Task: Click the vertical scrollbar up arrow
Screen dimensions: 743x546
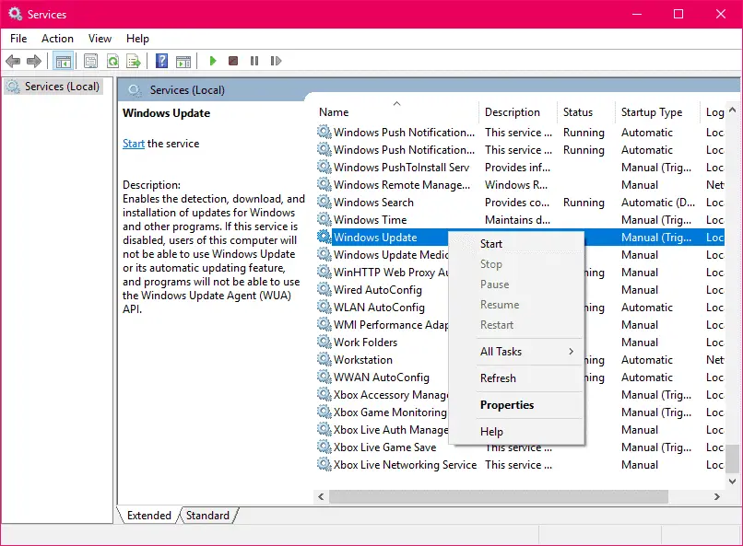Action: (x=732, y=110)
